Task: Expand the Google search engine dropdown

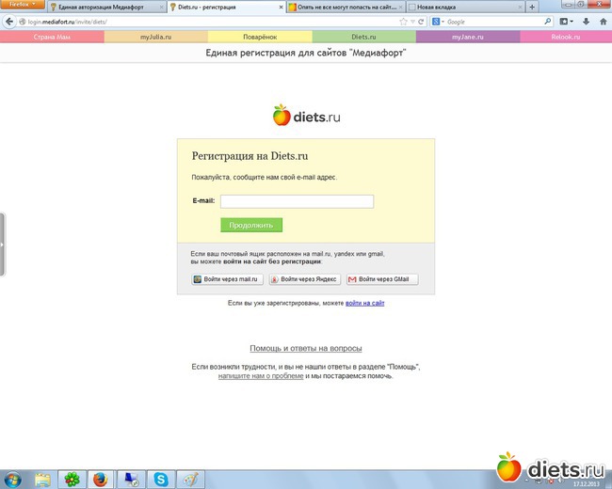Action: 442,21
